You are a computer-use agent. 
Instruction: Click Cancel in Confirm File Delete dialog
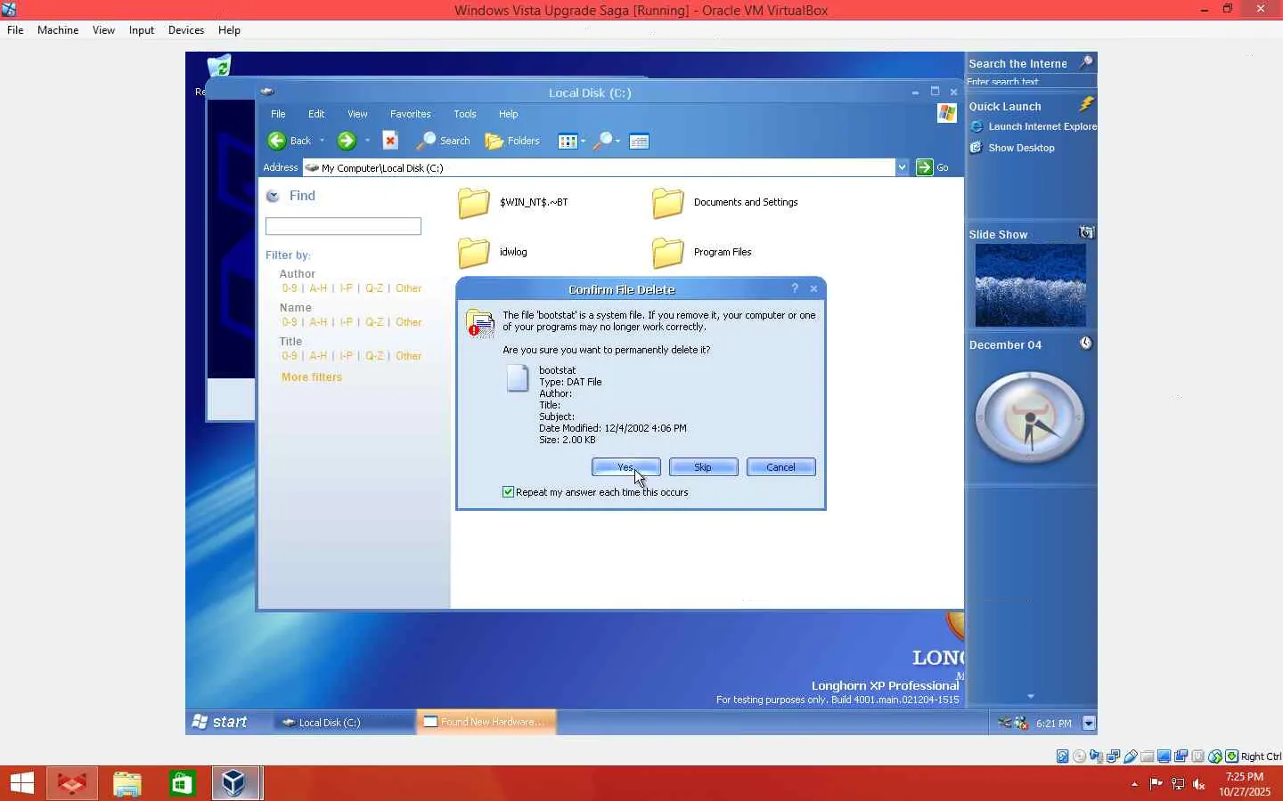pyautogui.click(x=780, y=467)
